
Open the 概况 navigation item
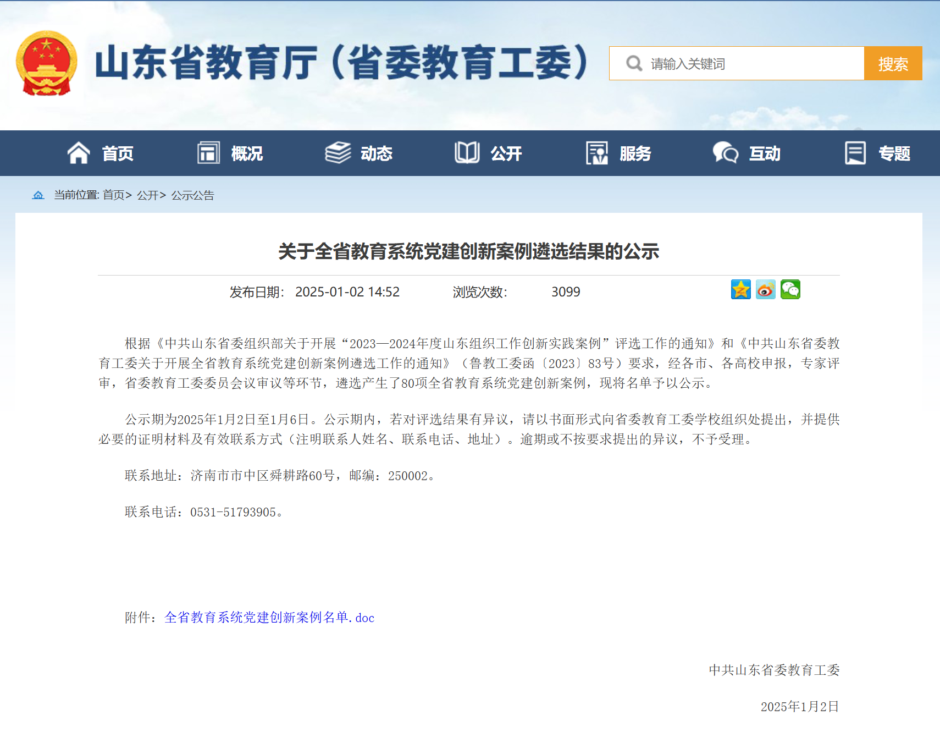pos(247,153)
